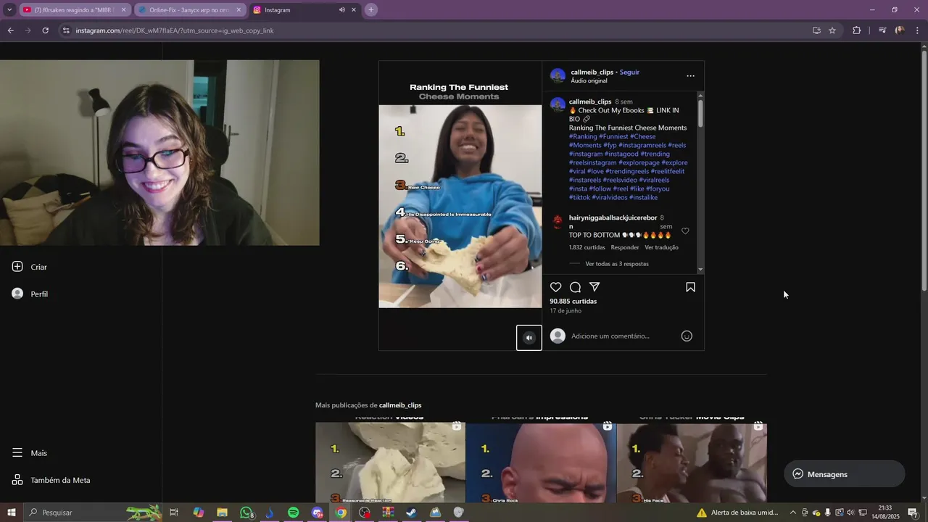Open Chrome profile avatar
Viewport: 928px width, 522px height.
(x=900, y=30)
